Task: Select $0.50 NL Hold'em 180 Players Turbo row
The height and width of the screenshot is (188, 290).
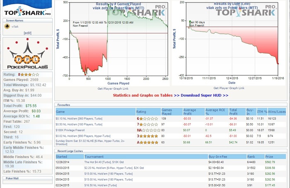Action: coord(171,124)
